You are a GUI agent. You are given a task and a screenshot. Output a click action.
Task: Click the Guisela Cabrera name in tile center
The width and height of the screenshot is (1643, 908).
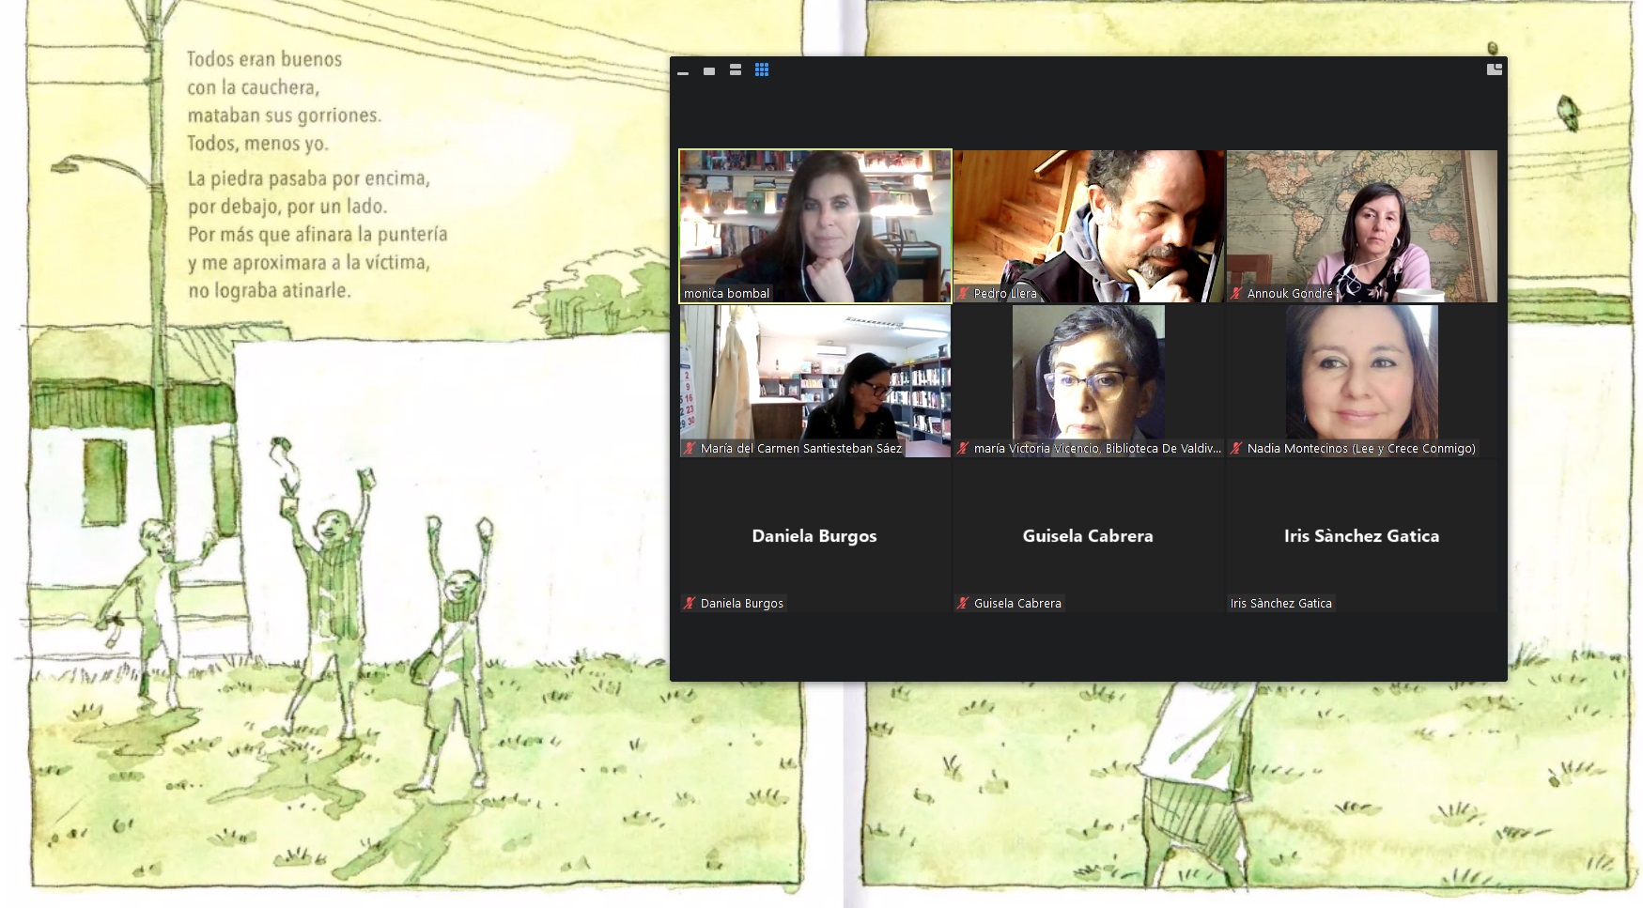[1088, 536]
